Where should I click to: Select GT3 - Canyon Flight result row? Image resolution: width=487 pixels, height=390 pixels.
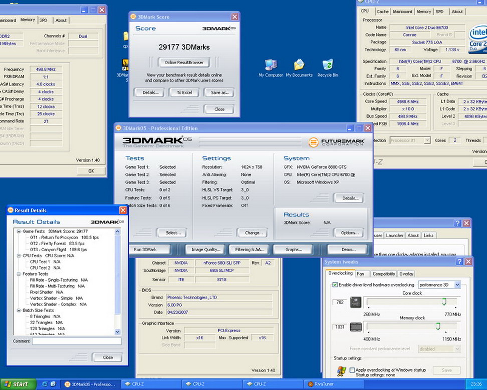click(x=58, y=250)
